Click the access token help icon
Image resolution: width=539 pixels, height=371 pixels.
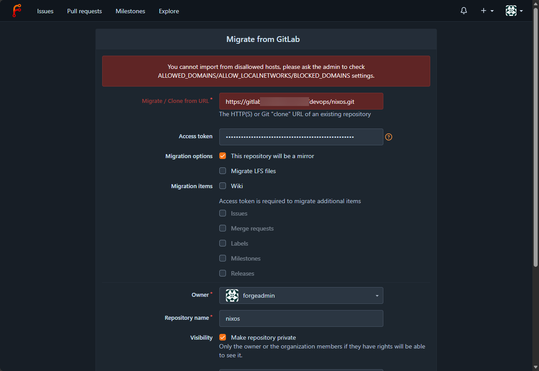[389, 137]
